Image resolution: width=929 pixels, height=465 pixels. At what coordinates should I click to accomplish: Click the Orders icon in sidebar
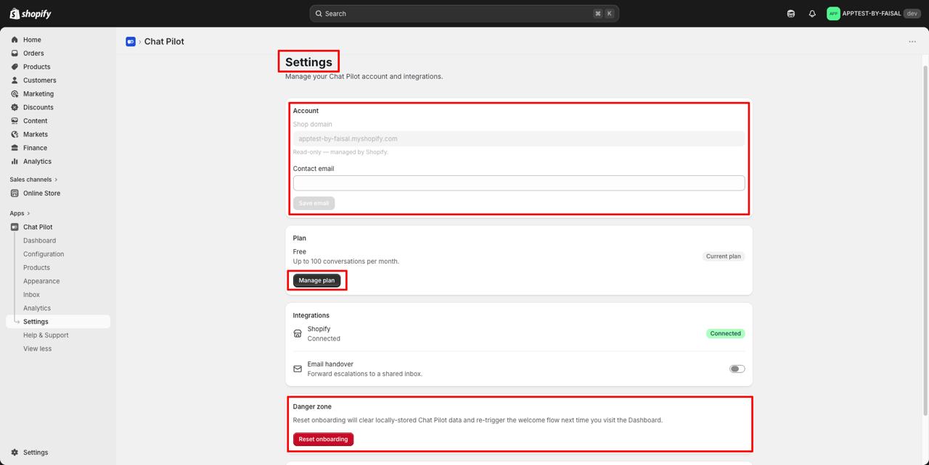(15, 54)
